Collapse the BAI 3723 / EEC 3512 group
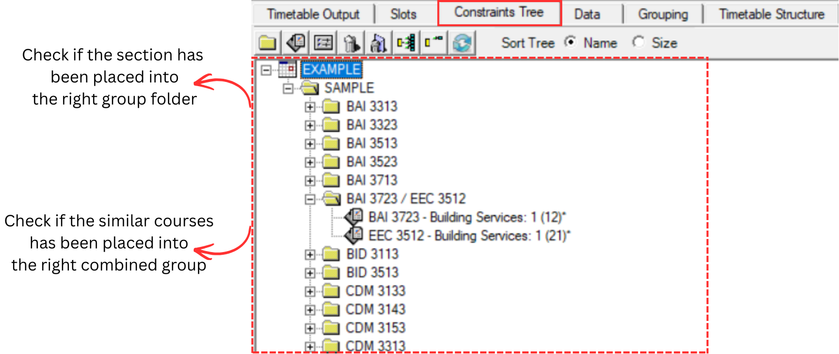Viewport: 839px width, 354px height. click(x=310, y=199)
